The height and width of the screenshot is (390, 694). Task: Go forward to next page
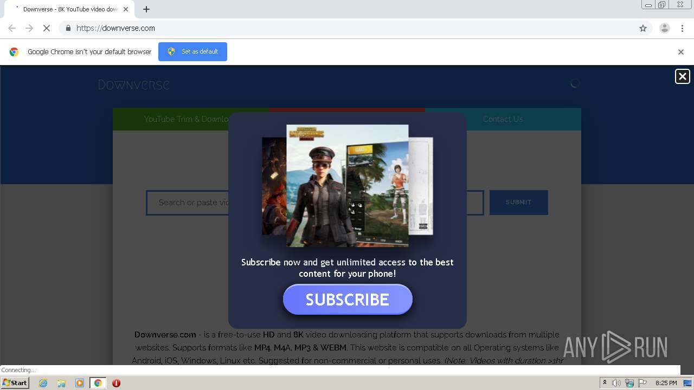coord(29,28)
